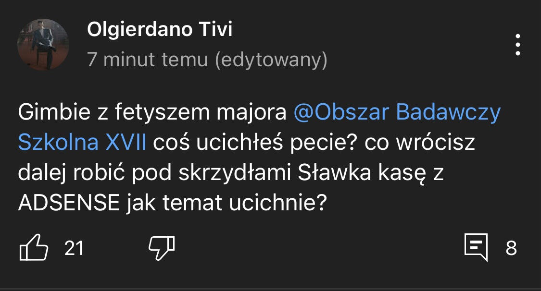Image resolution: width=541 pixels, height=291 pixels.
Task: Open the @Obszar Badawczy mention link
Action: [x=397, y=113]
